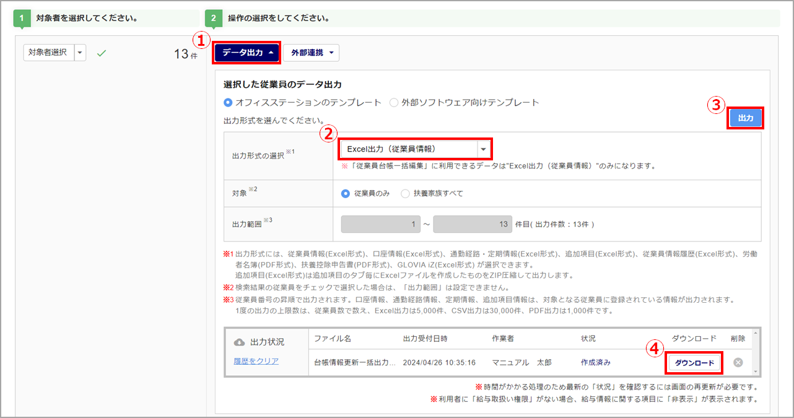Click the output range end field showing 13
The image size is (794, 418).
pos(473,224)
